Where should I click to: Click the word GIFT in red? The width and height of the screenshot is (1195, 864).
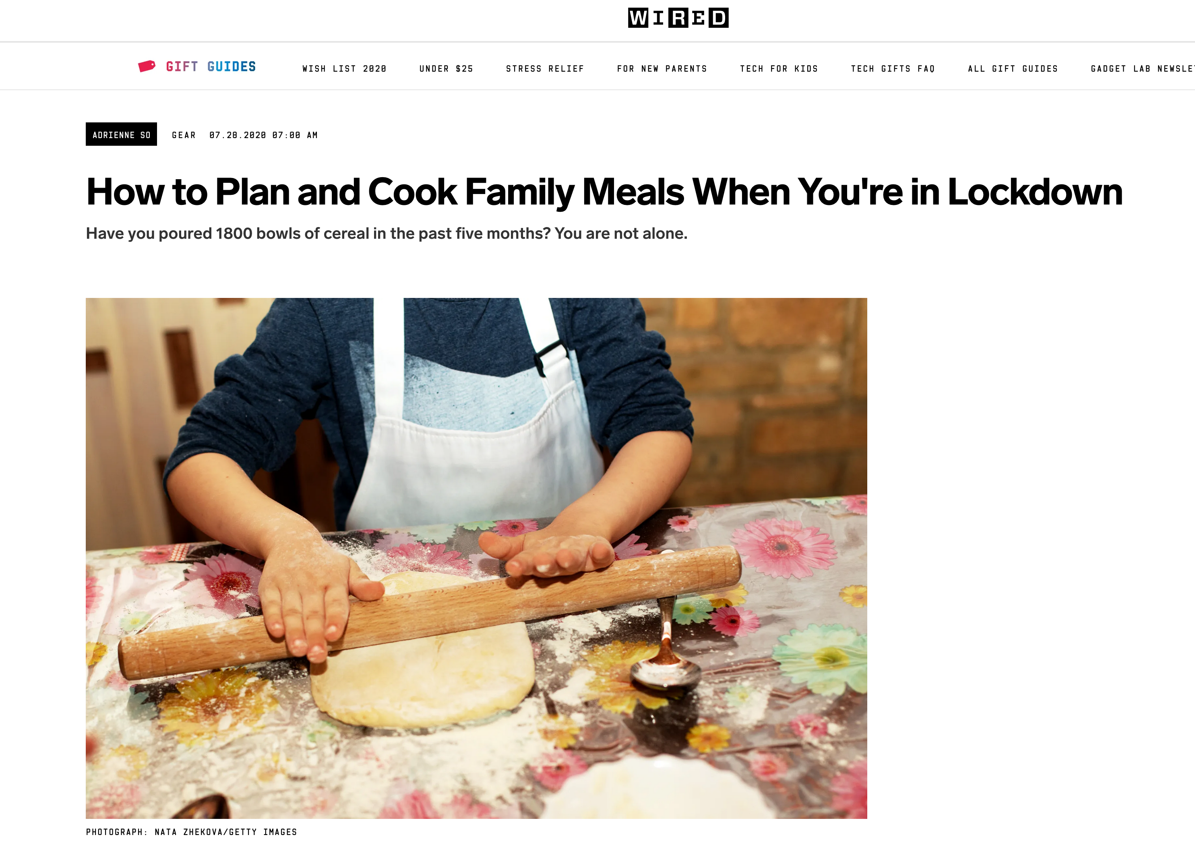[x=182, y=67]
